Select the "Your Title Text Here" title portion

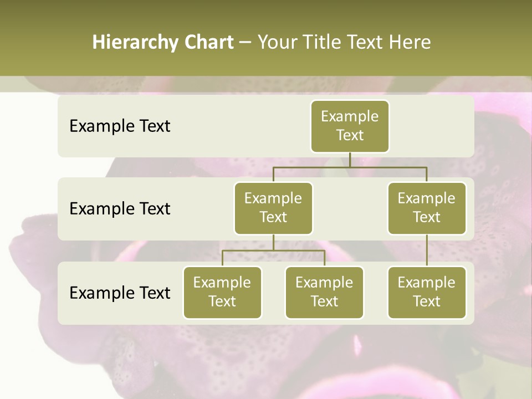[344, 42]
